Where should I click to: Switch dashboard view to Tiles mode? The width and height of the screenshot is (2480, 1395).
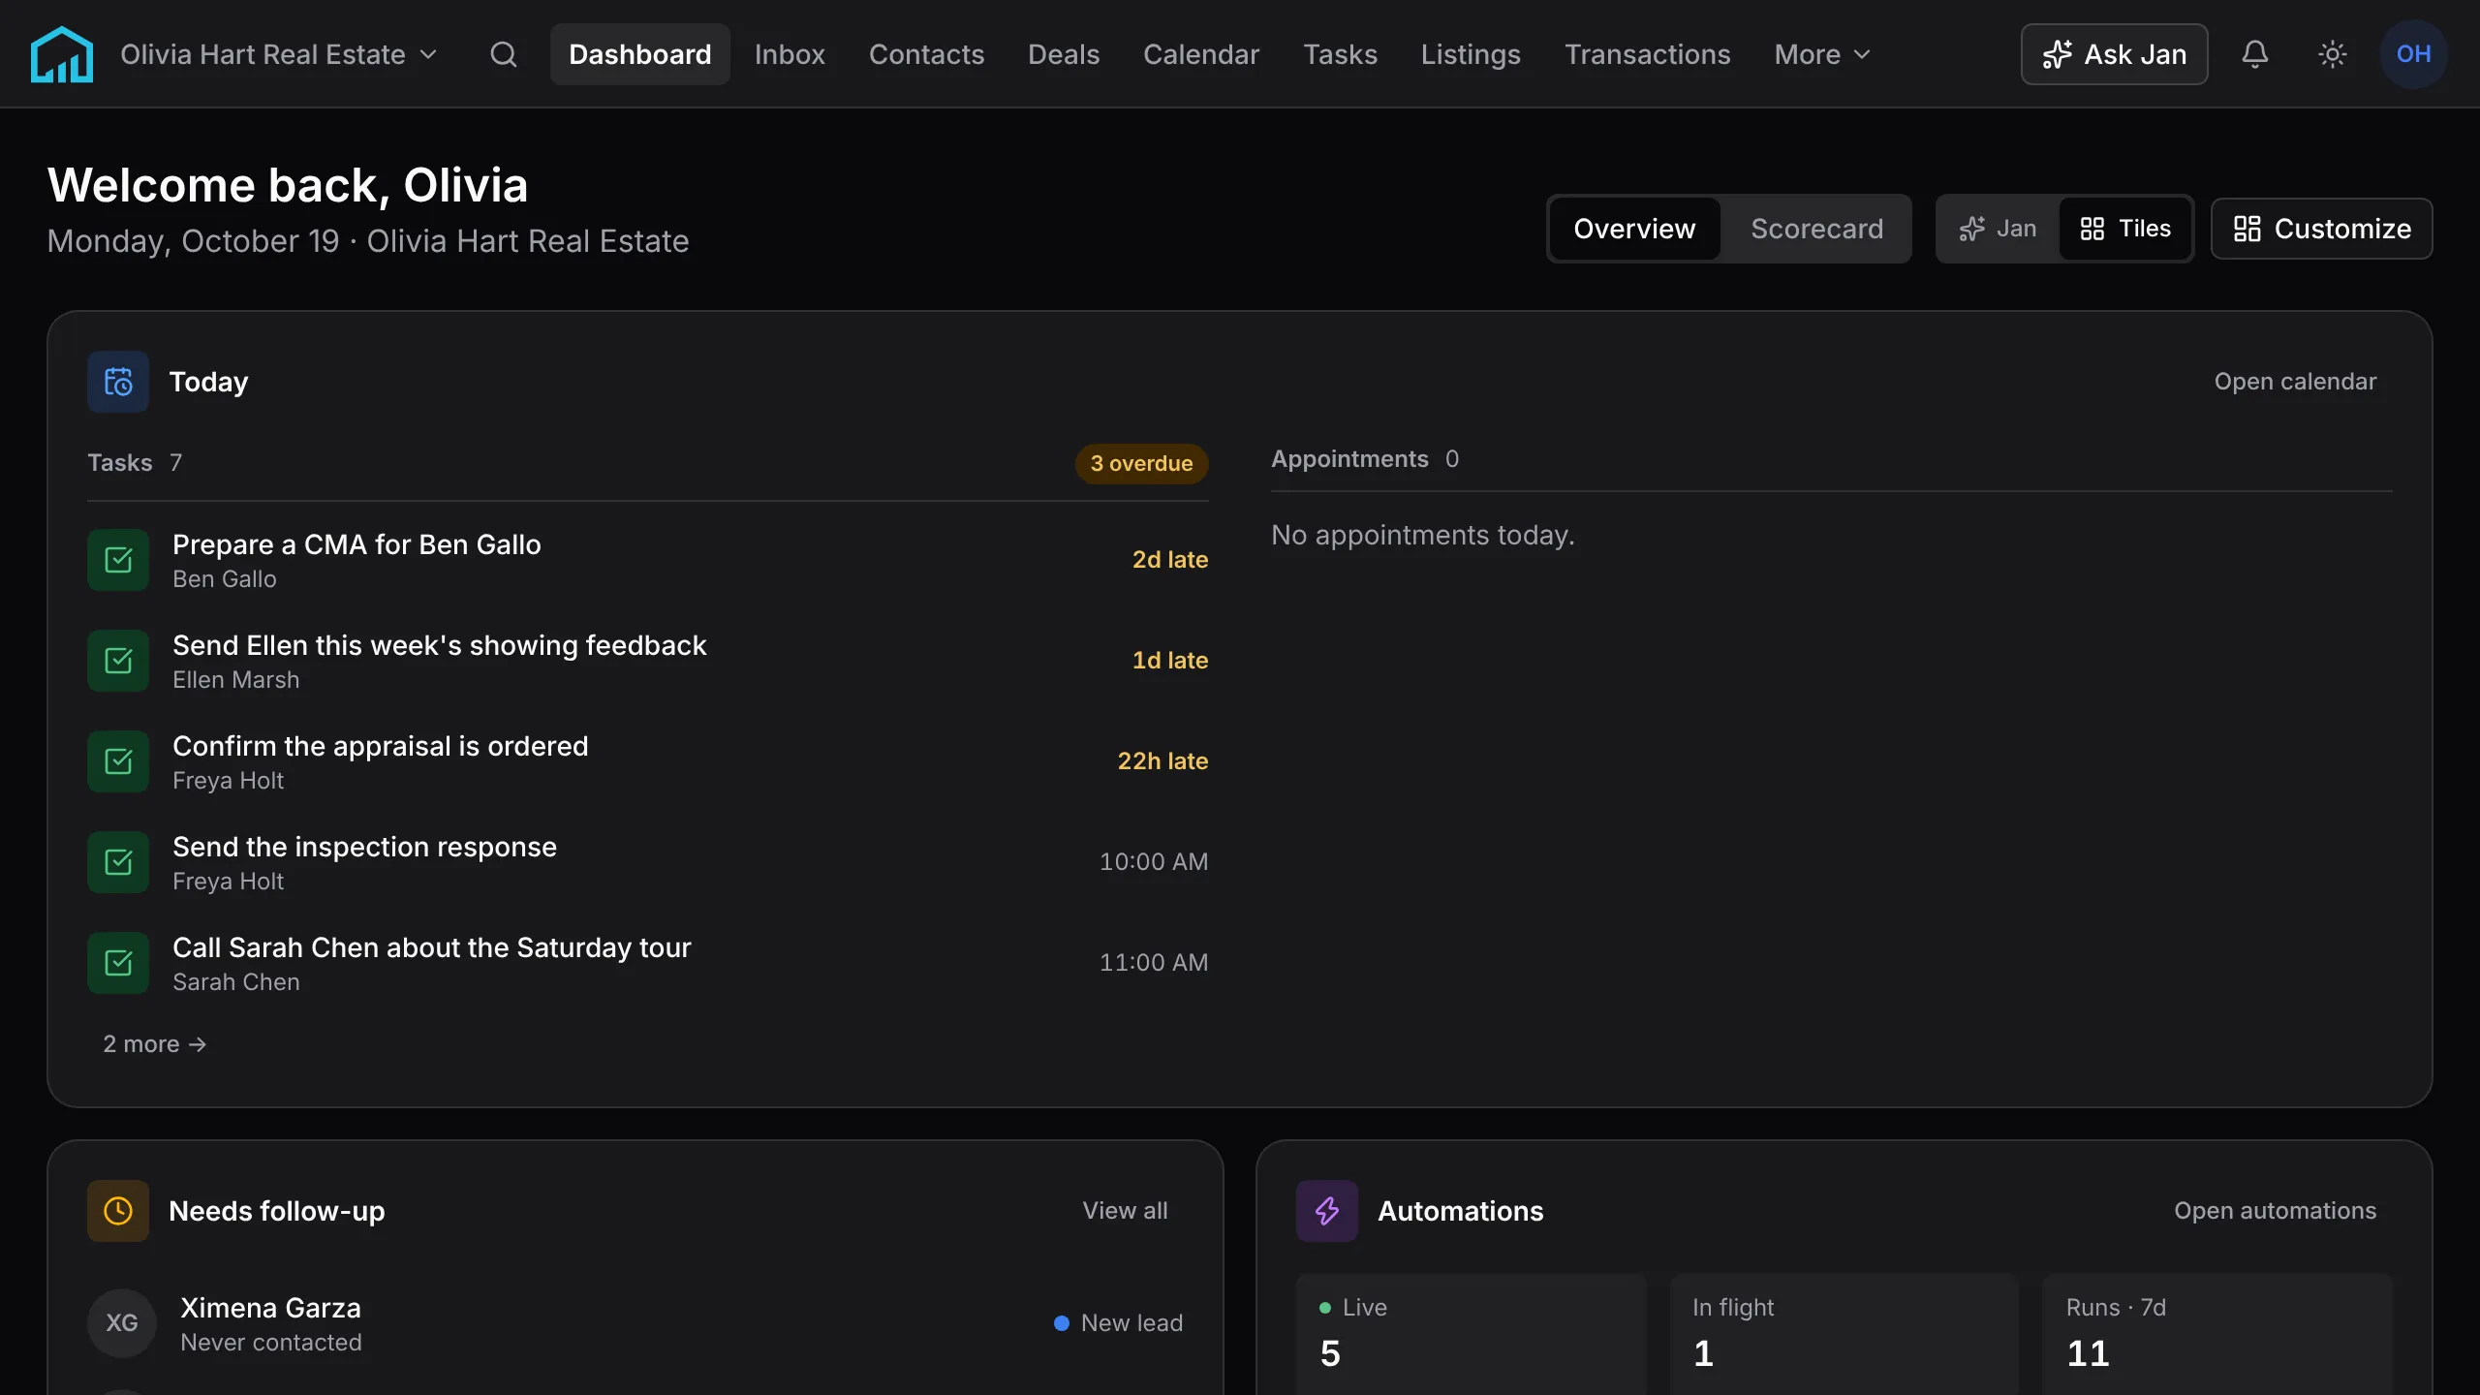point(2125,229)
